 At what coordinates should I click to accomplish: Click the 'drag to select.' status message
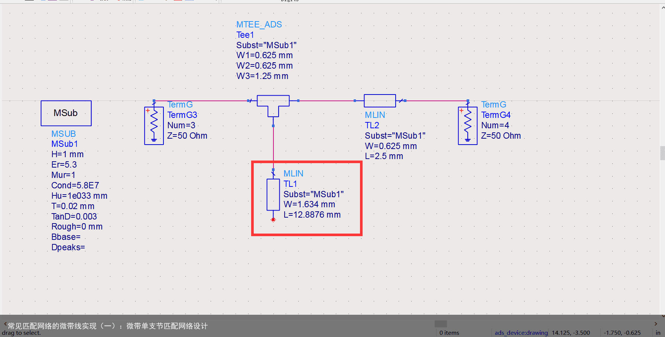coord(21,333)
